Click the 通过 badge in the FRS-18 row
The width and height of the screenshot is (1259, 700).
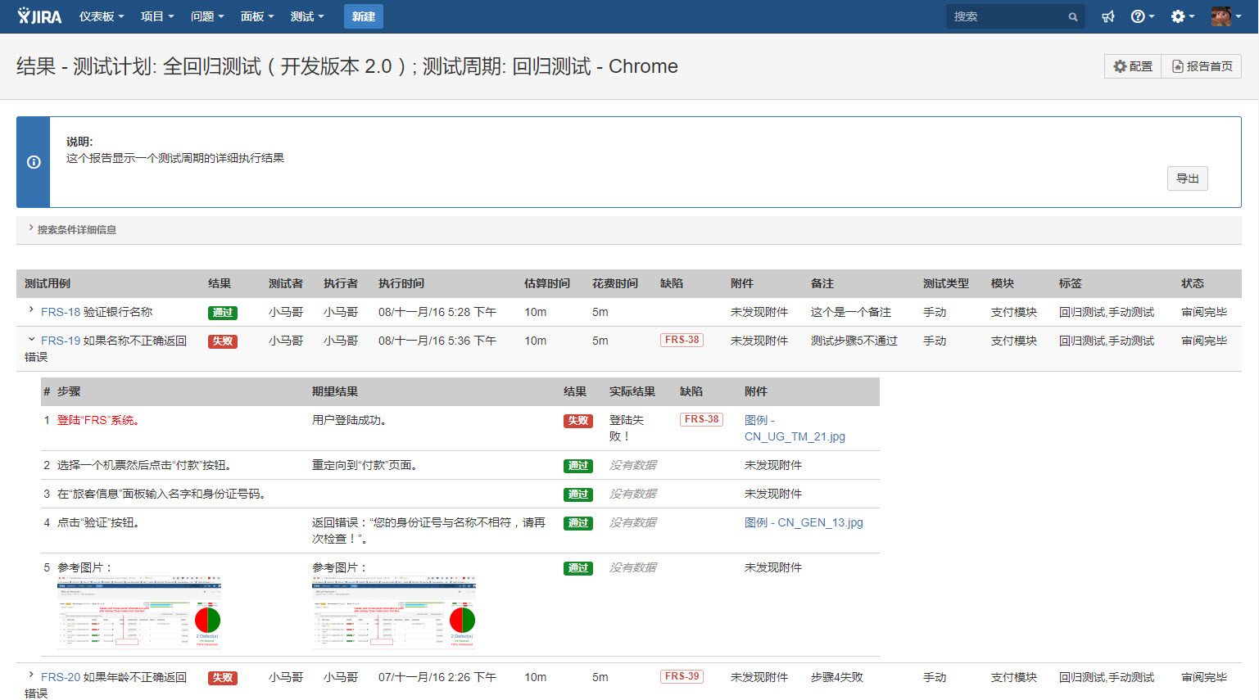point(223,313)
